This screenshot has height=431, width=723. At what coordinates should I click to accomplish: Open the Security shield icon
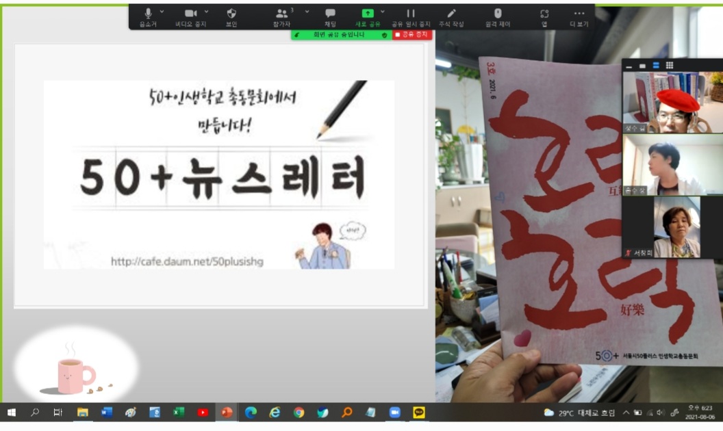pos(231,16)
